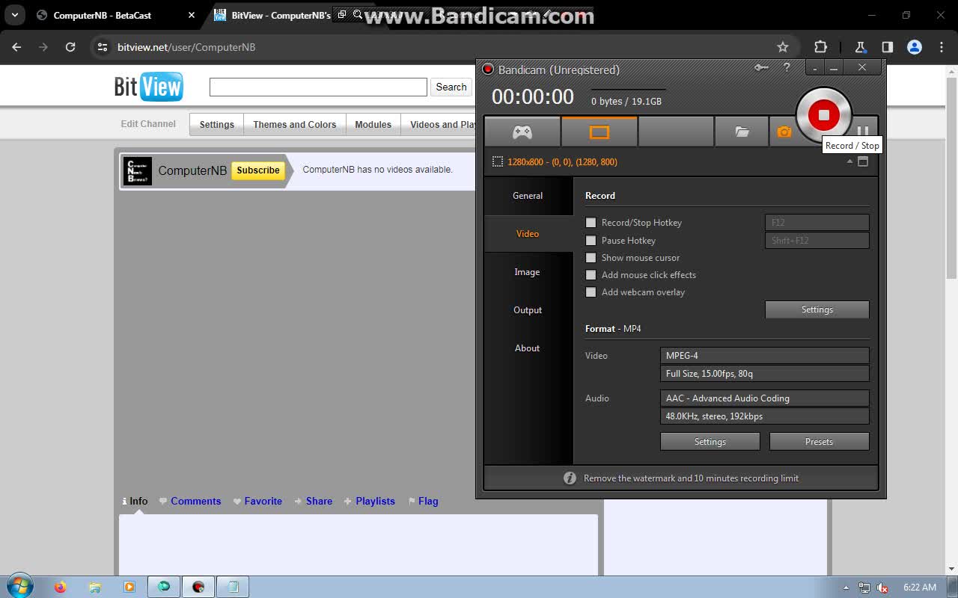
Task: Close the ComputerNB - BetaCast tab
Action: click(192, 15)
